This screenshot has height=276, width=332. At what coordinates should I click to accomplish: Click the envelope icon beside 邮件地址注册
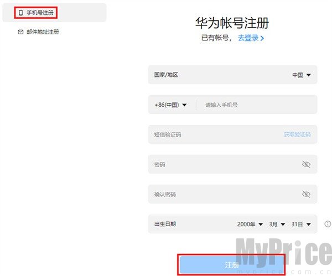coord(20,32)
